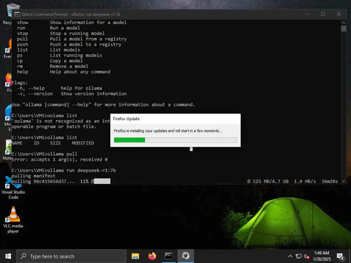Click the console scrollbar down arrow
351x263 pixels.
pyautogui.click(x=343, y=181)
